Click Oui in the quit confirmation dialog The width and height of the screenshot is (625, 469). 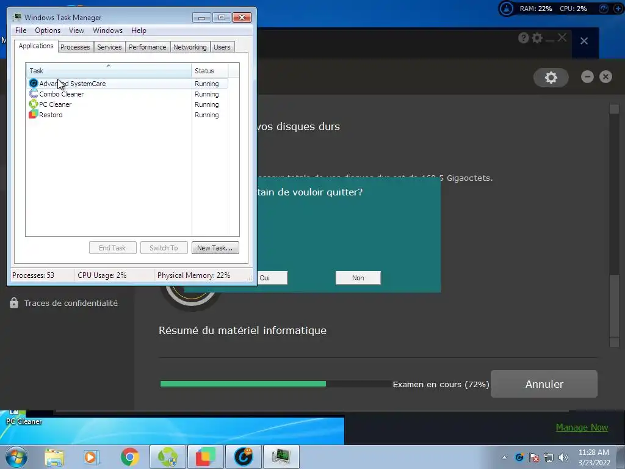coord(272,278)
